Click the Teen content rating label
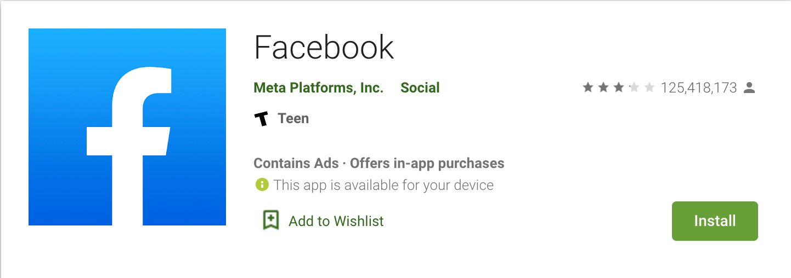 [x=293, y=118]
